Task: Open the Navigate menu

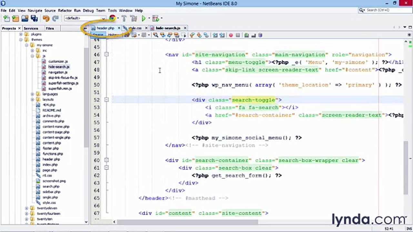Action: pyautogui.click(x=35, y=11)
